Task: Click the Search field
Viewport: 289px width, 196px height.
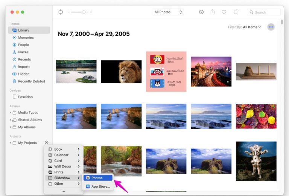Action: pyautogui.click(x=264, y=12)
